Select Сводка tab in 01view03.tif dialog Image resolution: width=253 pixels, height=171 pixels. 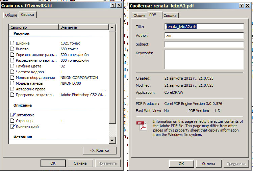click(28, 15)
